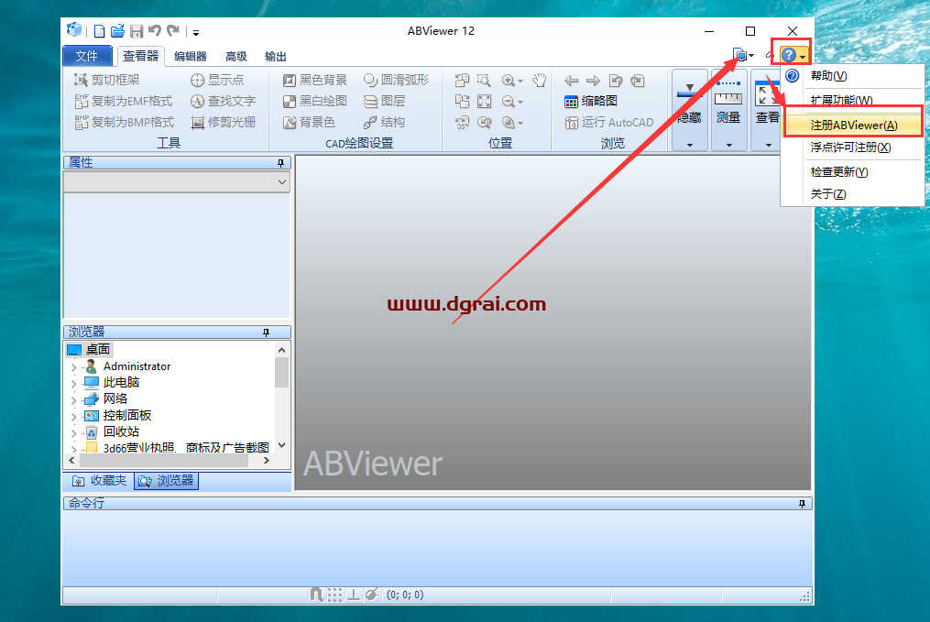Click the fit to window icon
The height and width of the screenshot is (622, 930).
coord(484,102)
